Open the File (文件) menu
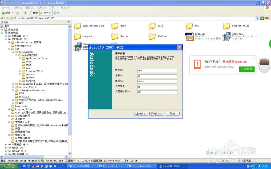The width and height of the screenshot is (271, 169). pos(6,8)
